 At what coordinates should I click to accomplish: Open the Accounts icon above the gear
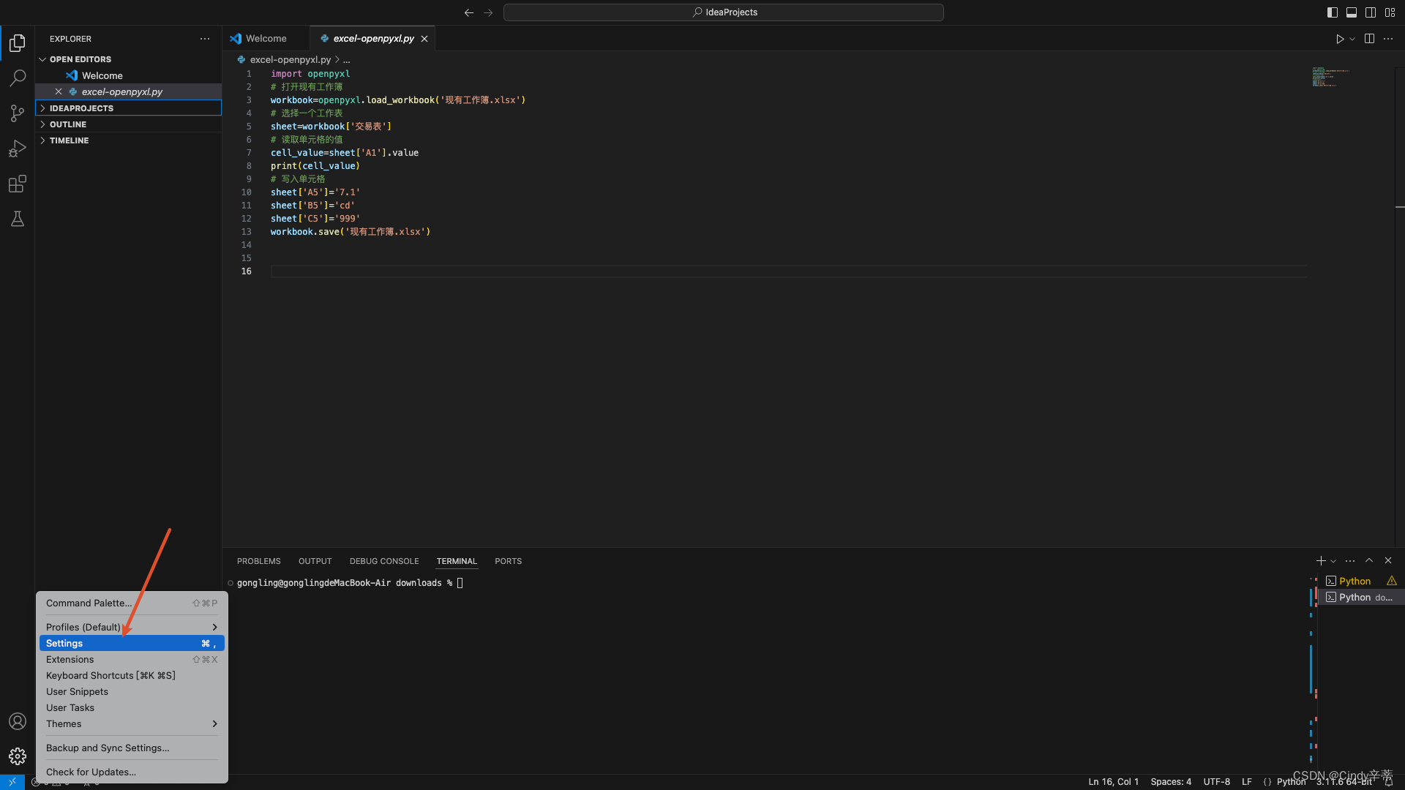coord(17,721)
